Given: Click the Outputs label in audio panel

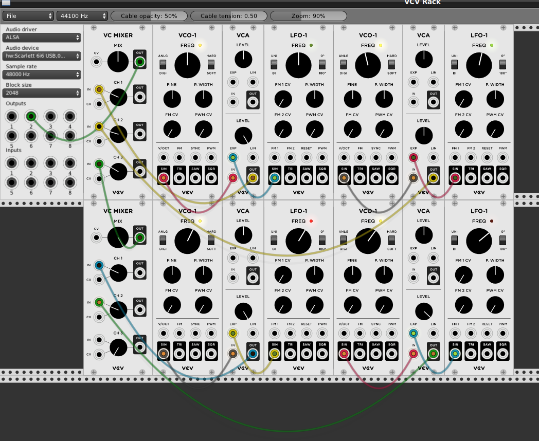Looking at the screenshot, I should pyautogui.click(x=16, y=103).
